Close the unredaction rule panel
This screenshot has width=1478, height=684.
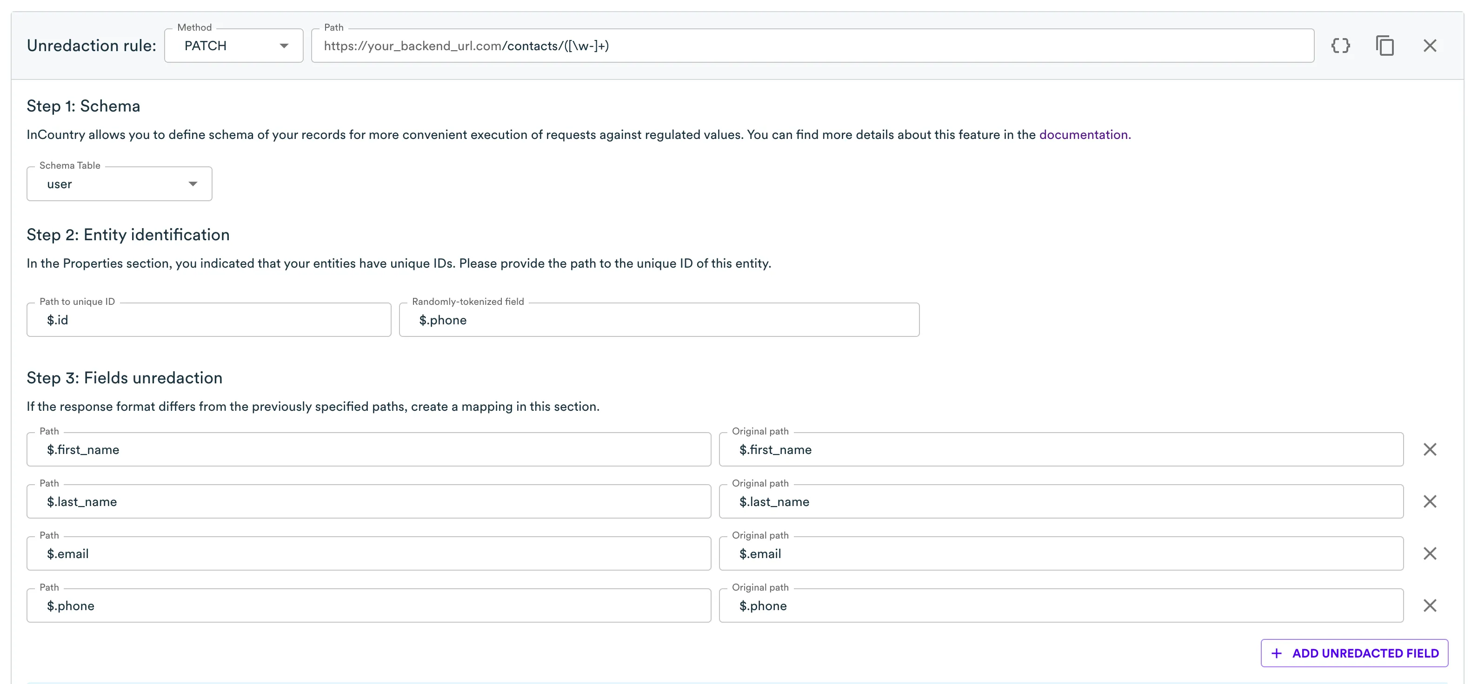pos(1429,46)
